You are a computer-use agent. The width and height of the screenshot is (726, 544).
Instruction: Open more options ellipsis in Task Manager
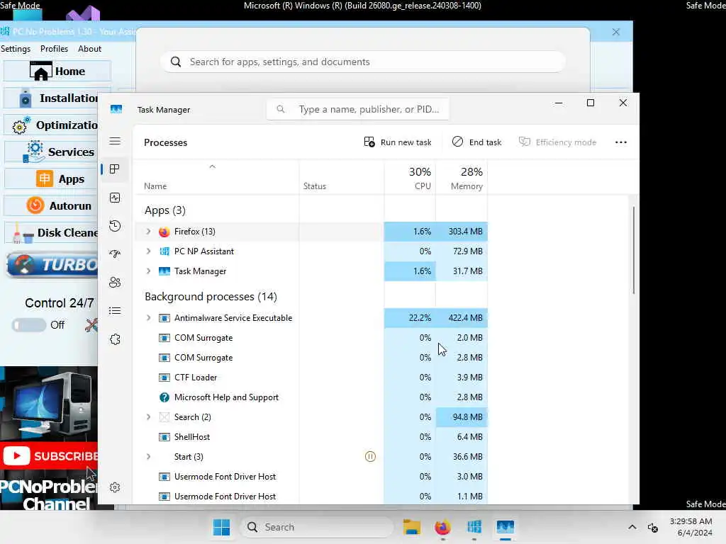[x=621, y=142]
